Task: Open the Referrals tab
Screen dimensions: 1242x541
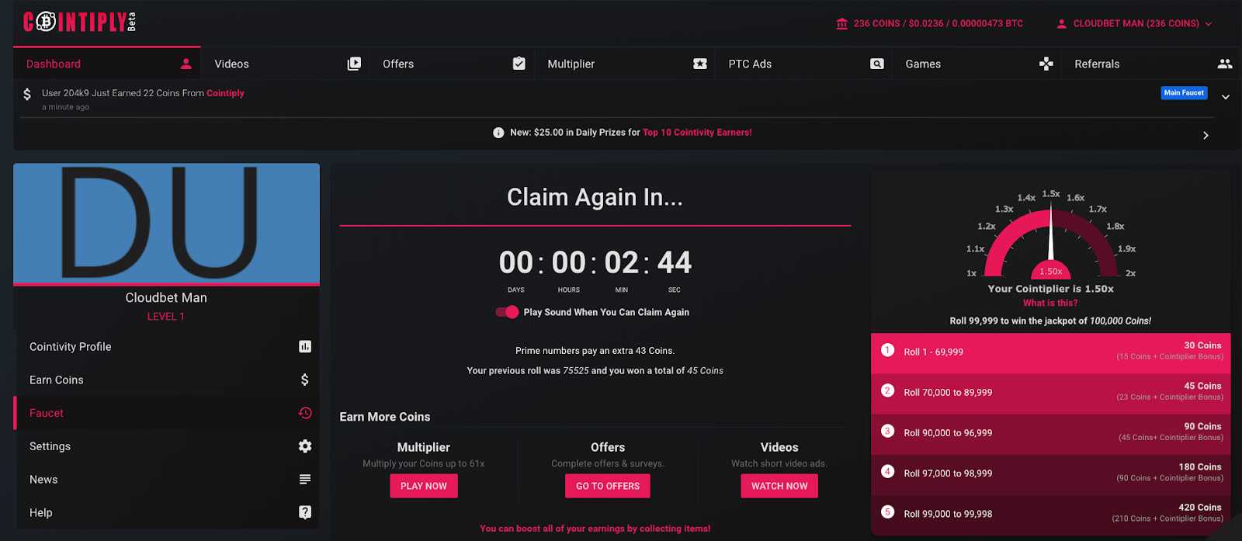Action: [x=1151, y=64]
